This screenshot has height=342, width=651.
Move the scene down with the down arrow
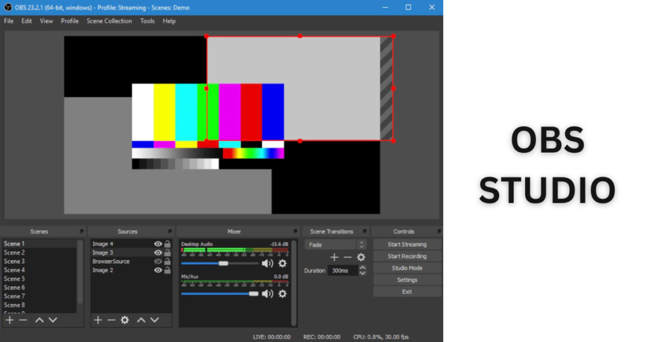point(53,320)
